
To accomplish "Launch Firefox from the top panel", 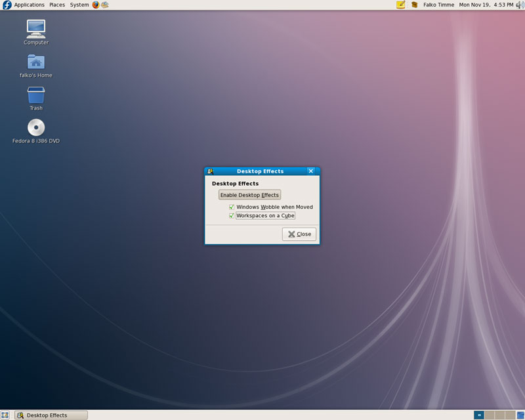I will 96,5.
